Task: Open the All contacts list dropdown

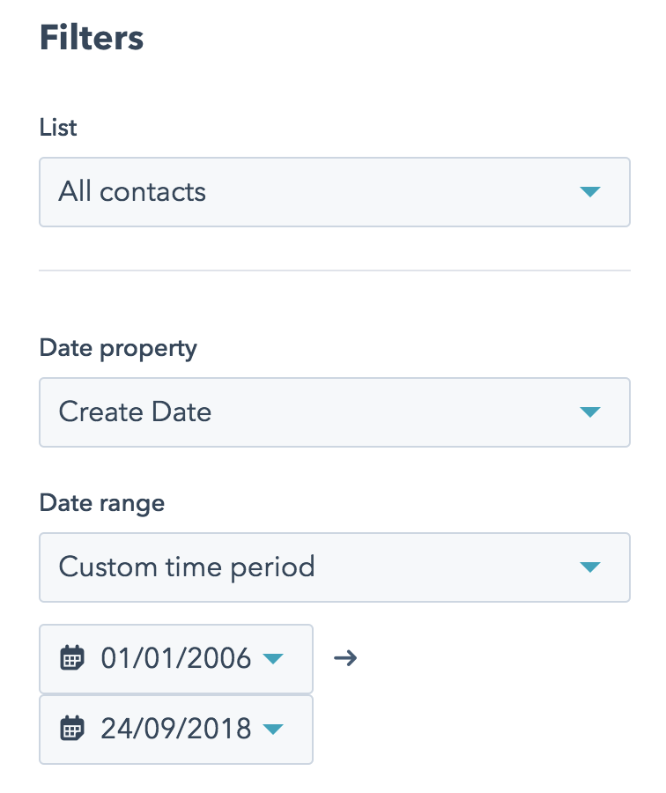Action: [x=335, y=192]
